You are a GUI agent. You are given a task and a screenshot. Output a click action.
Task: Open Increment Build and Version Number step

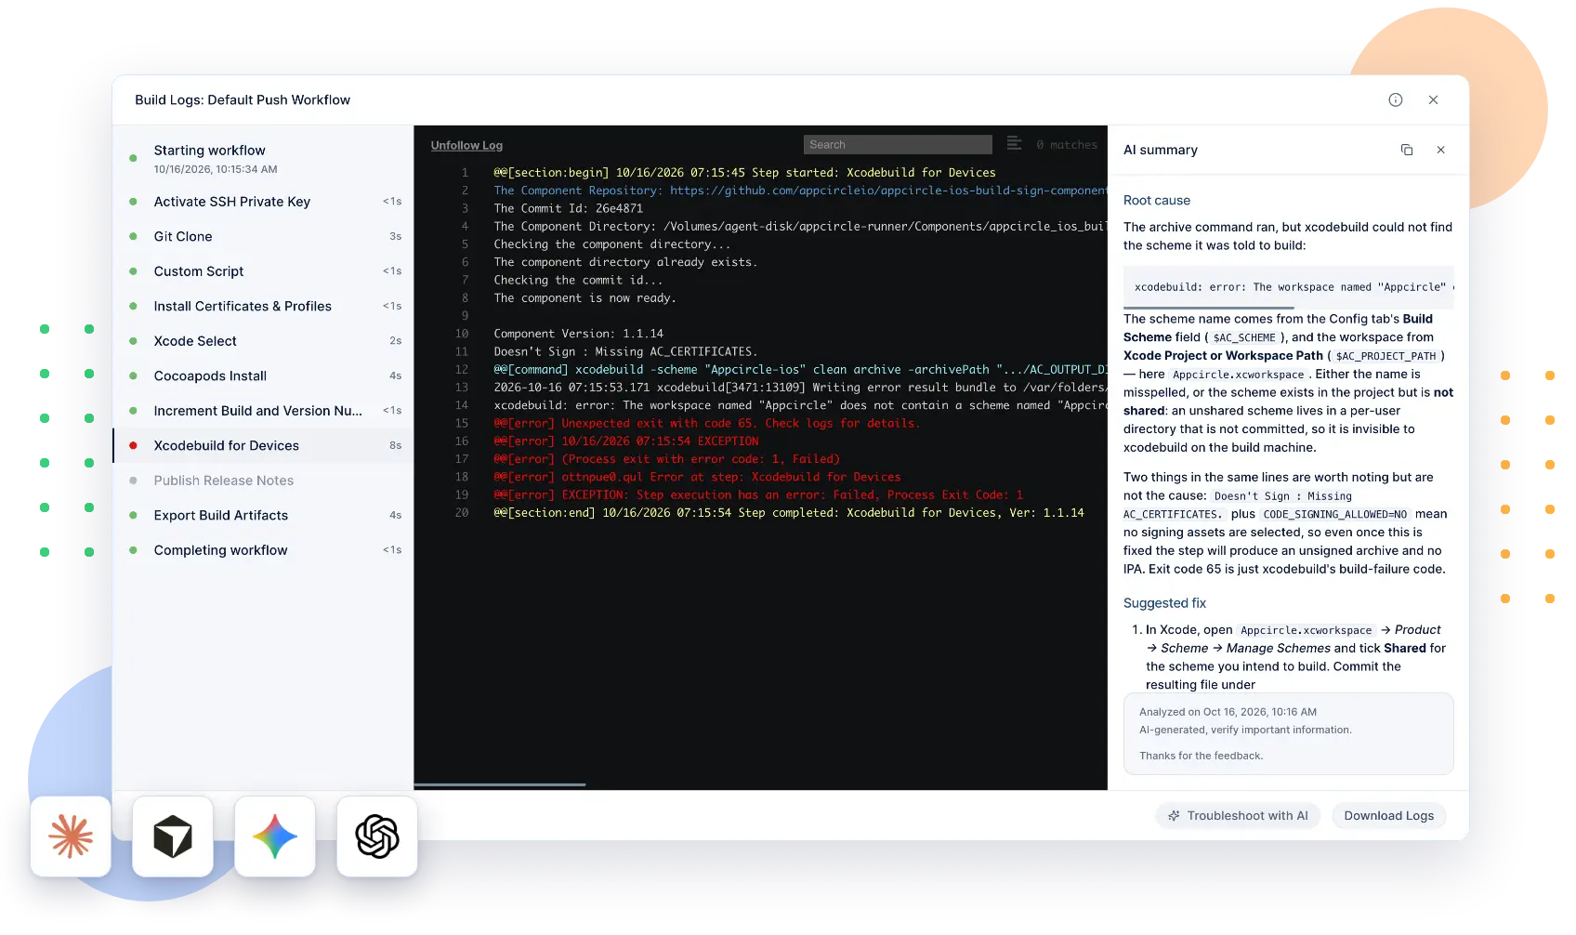[263, 411]
